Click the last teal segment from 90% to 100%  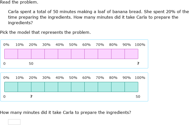pyautogui.click(x=131, y=87)
